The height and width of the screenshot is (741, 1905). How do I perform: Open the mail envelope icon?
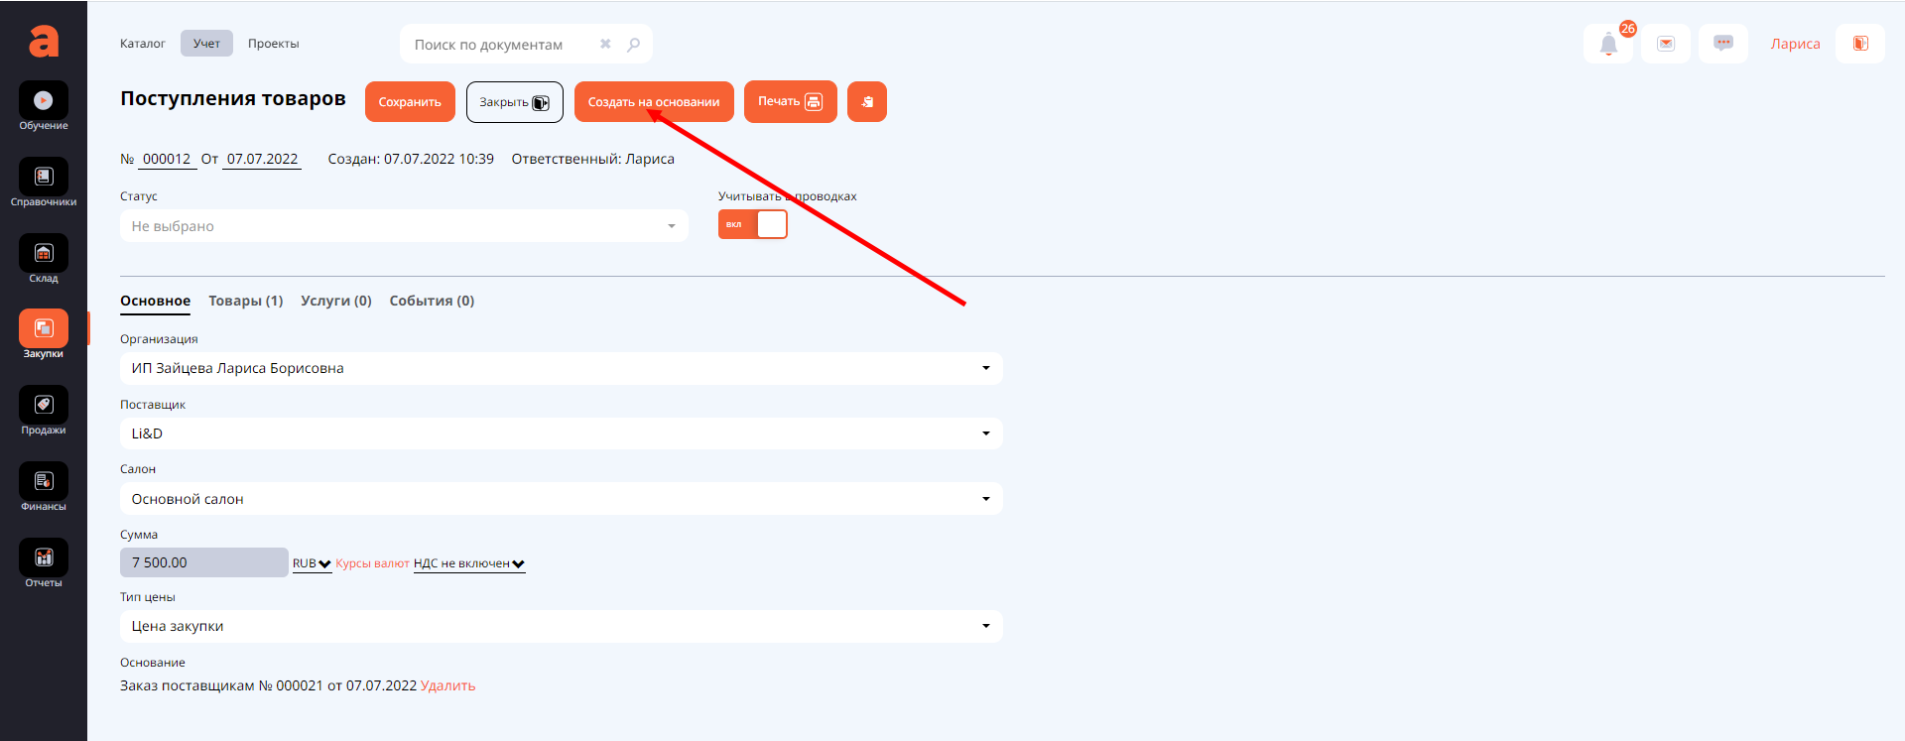(x=1666, y=44)
